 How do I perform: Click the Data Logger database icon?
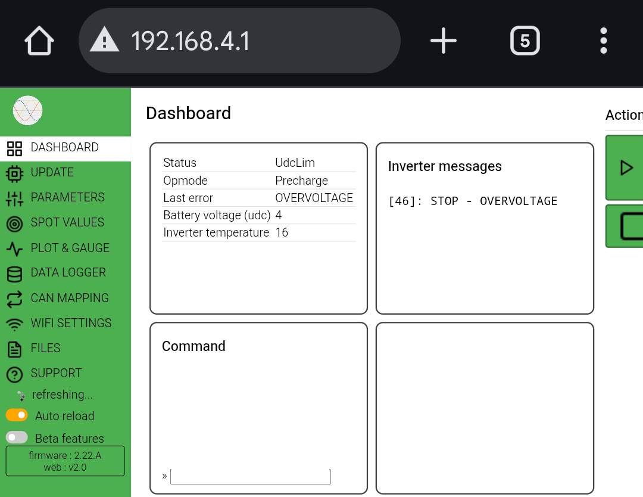tap(14, 274)
